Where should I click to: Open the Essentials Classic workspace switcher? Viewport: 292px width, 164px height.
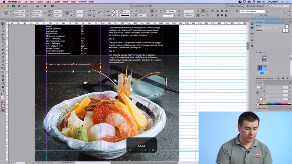(257, 6)
